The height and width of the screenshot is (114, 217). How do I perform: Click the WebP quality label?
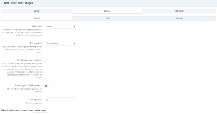37,26
